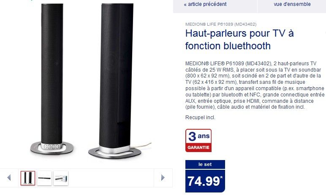Click the 3 ans garantie badge
The image size is (326, 195).
(x=198, y=140)
